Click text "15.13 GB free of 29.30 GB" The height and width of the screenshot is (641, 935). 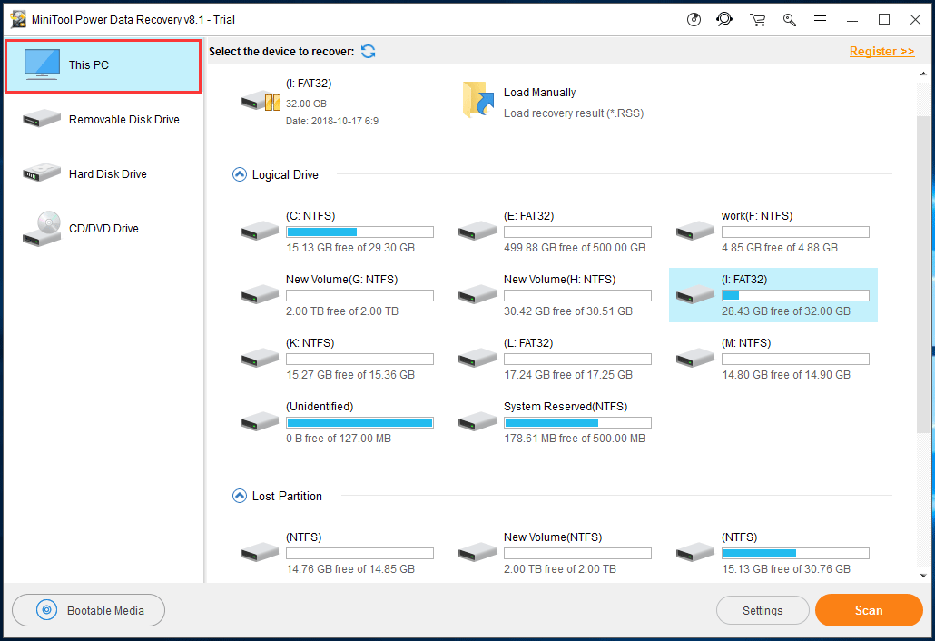click(350, 248)
